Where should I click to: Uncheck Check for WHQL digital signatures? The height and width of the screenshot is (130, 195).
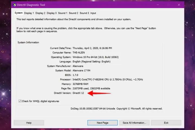coord(20,101)
